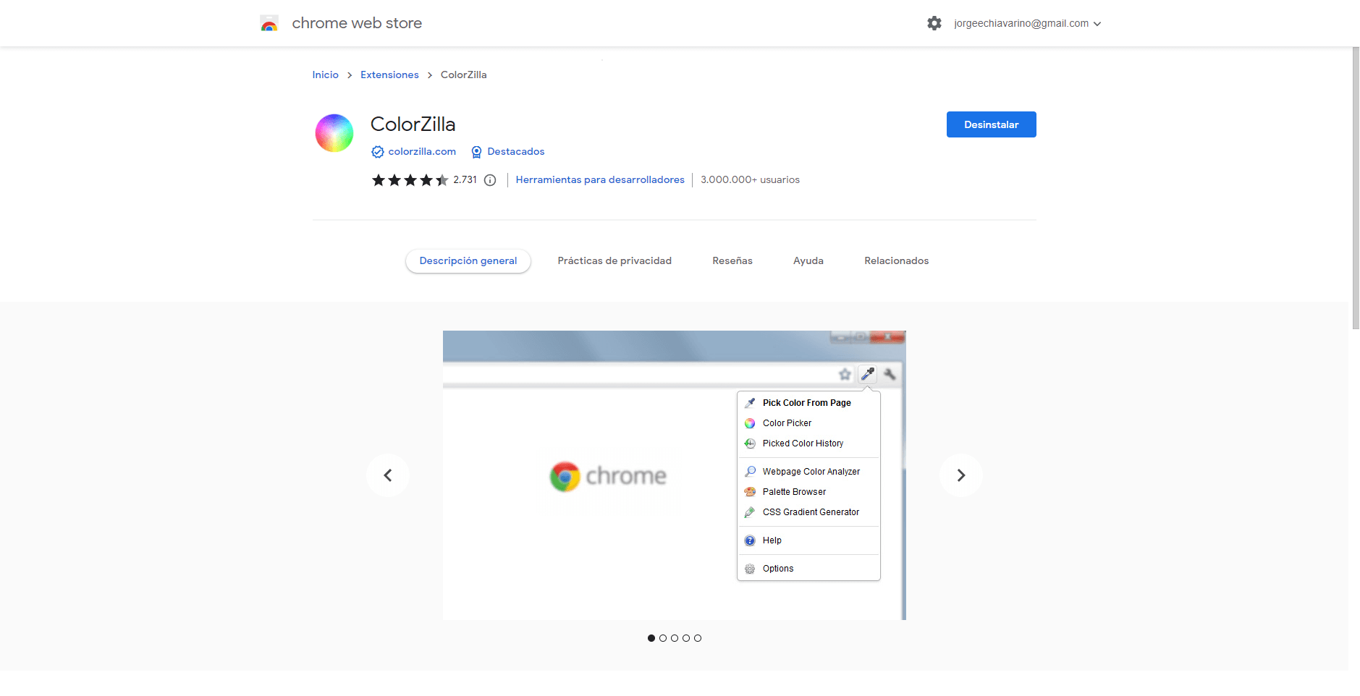Click the Picked Color History clock icon

(750, 444)
